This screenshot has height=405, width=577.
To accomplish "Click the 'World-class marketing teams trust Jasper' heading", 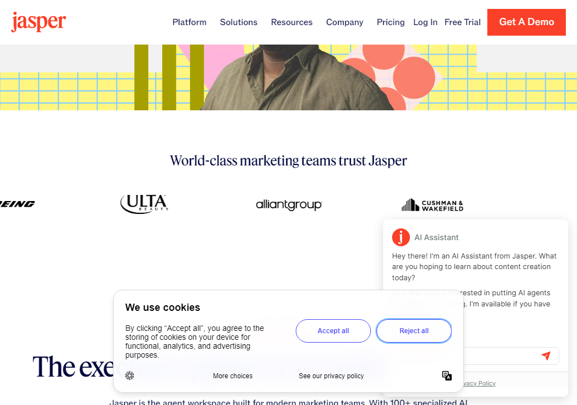I will coord(288,161).
